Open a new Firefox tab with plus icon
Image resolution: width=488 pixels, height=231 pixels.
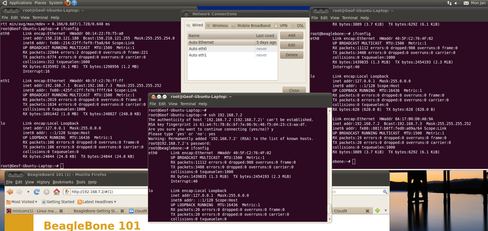click(378, 210)
